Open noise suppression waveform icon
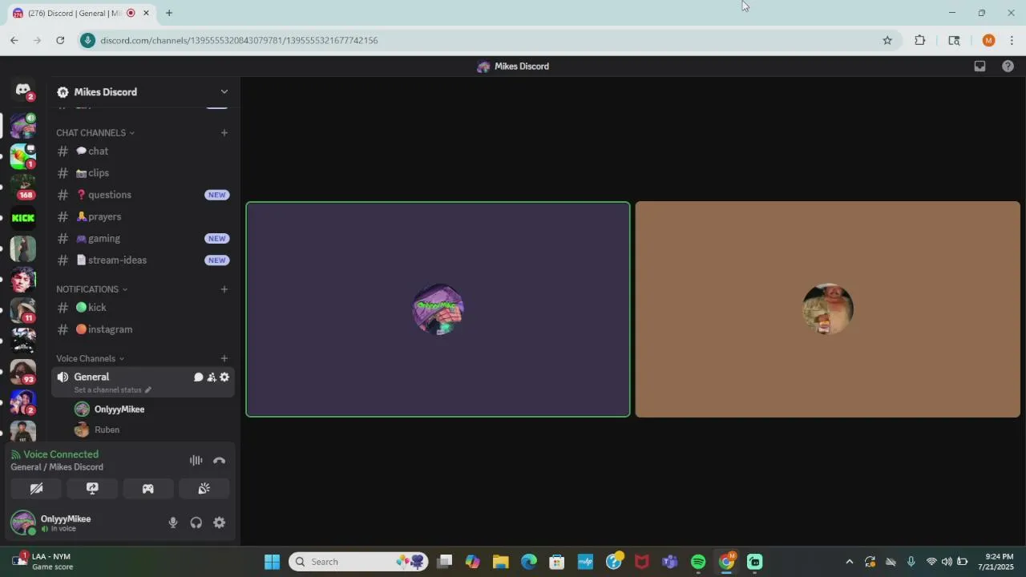1026x577 pixels. tap(196, 460)
